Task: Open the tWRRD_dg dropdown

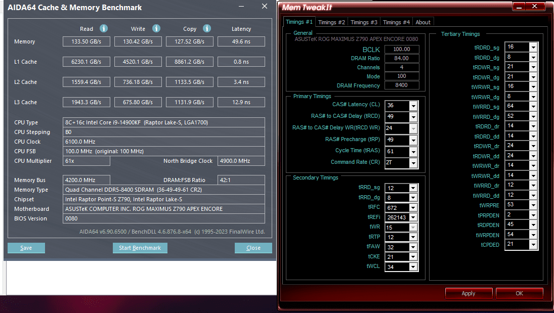Action: (533, 116)
